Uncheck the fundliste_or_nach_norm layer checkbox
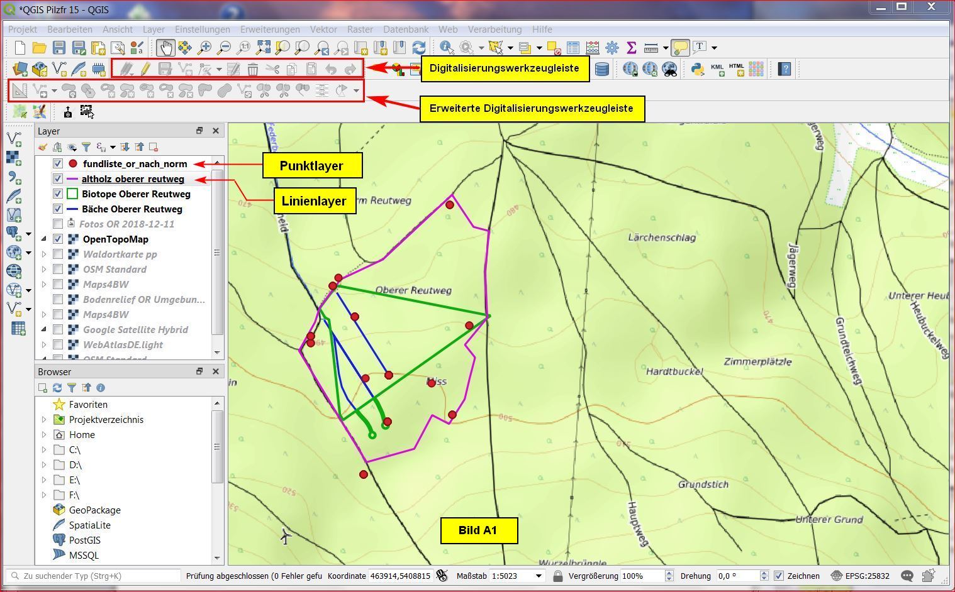Image resolution: width=955 pixels, height=592 pixels. (58, 164)
